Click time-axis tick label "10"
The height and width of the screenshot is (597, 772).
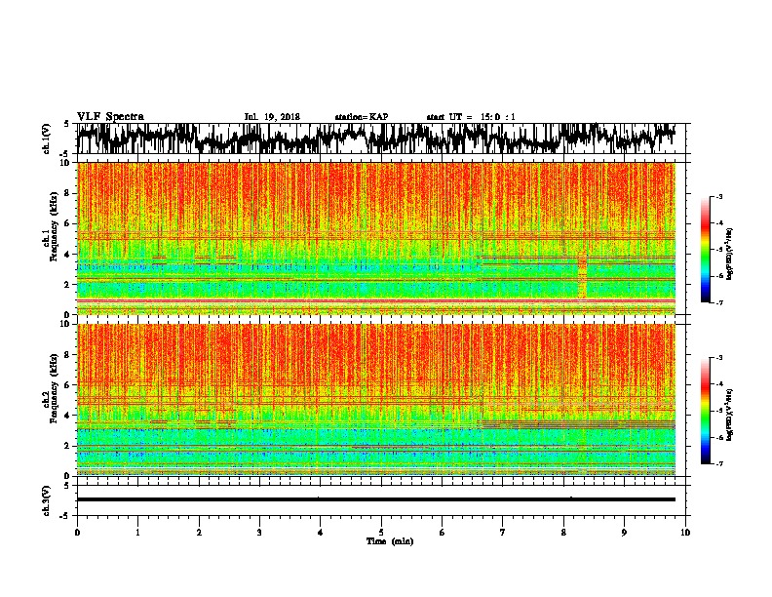click(685, 533)
